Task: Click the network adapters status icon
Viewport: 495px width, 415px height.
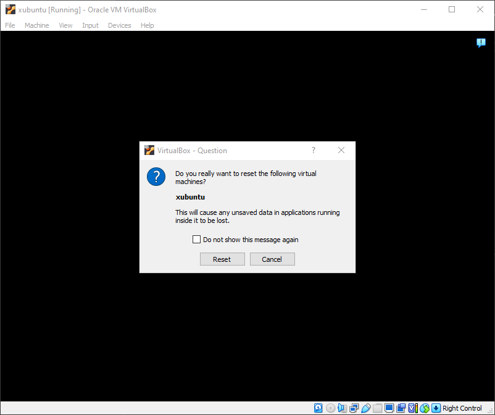Action: (354, 408)
